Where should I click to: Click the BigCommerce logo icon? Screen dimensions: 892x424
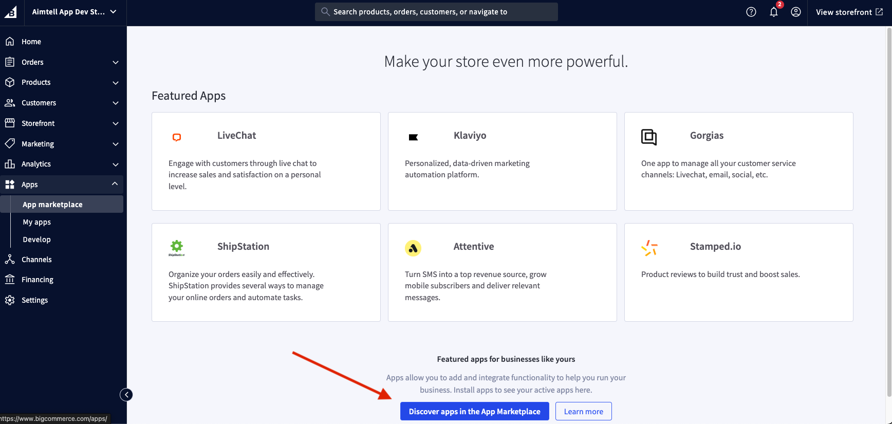pos(11,12)
